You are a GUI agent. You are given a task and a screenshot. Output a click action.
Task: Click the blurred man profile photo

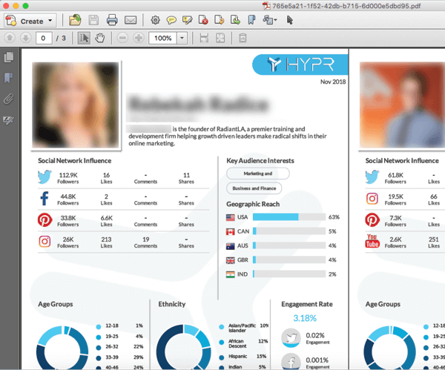(402, 105)
